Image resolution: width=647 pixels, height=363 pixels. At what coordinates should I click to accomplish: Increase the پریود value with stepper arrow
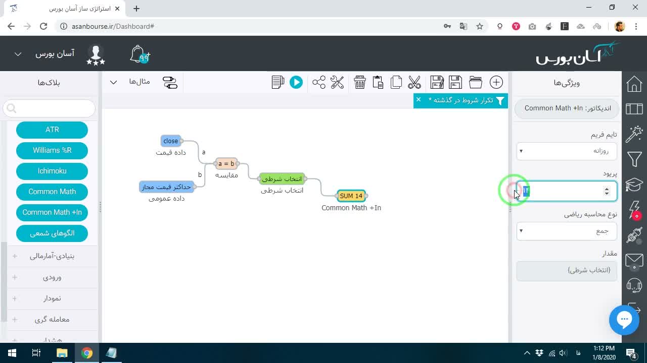[x=607, y=189]
